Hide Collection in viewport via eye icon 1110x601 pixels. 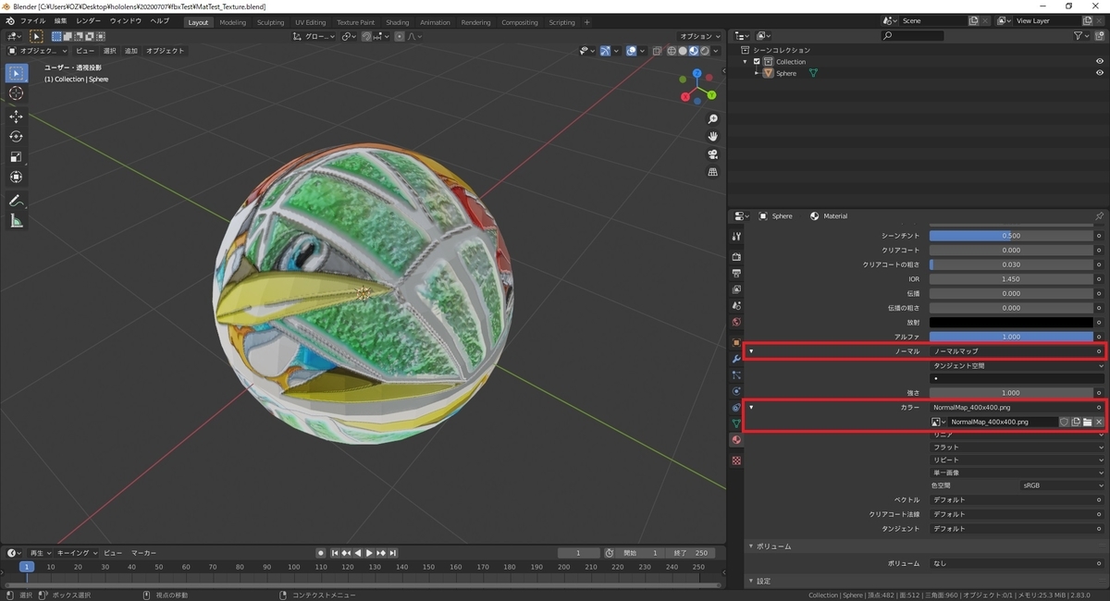(x=1100, y=61)
